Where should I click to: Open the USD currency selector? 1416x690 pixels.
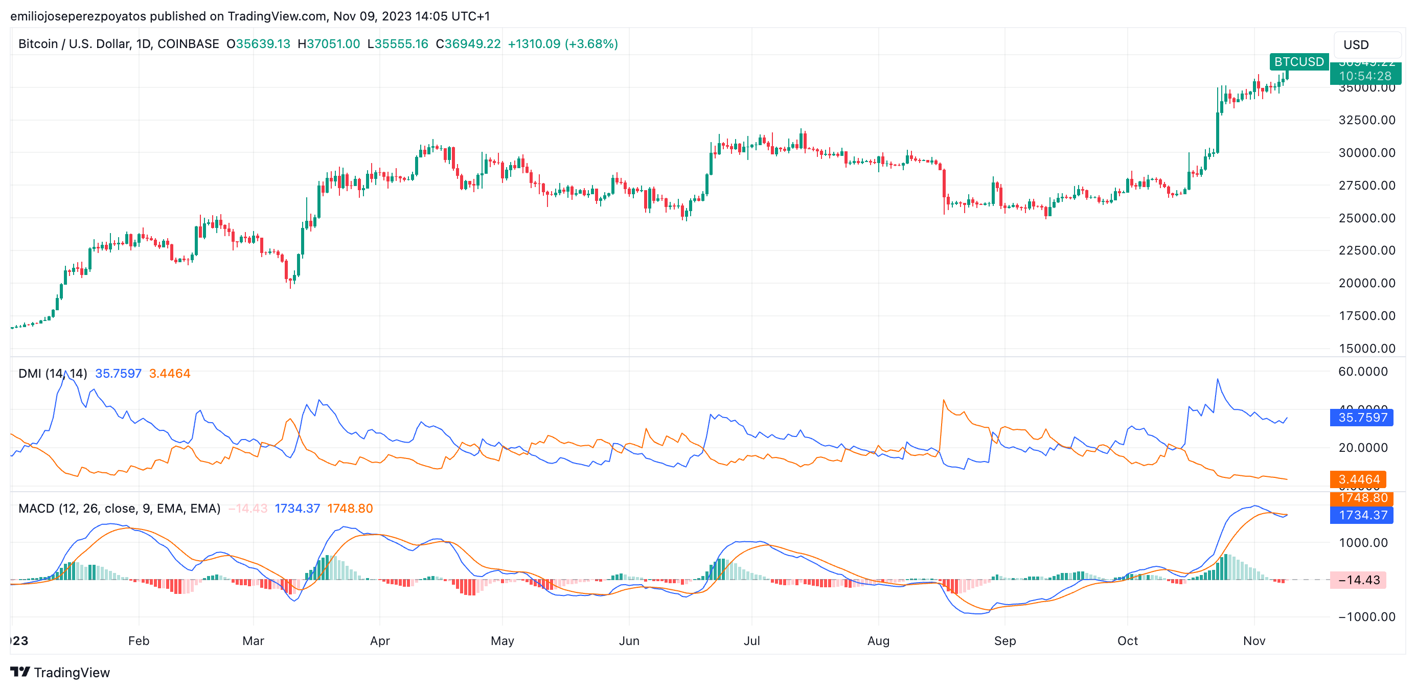tap(1367, 44)
